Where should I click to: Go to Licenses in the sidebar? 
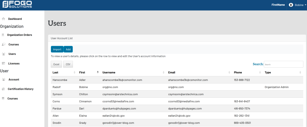(x=14, y=63)
